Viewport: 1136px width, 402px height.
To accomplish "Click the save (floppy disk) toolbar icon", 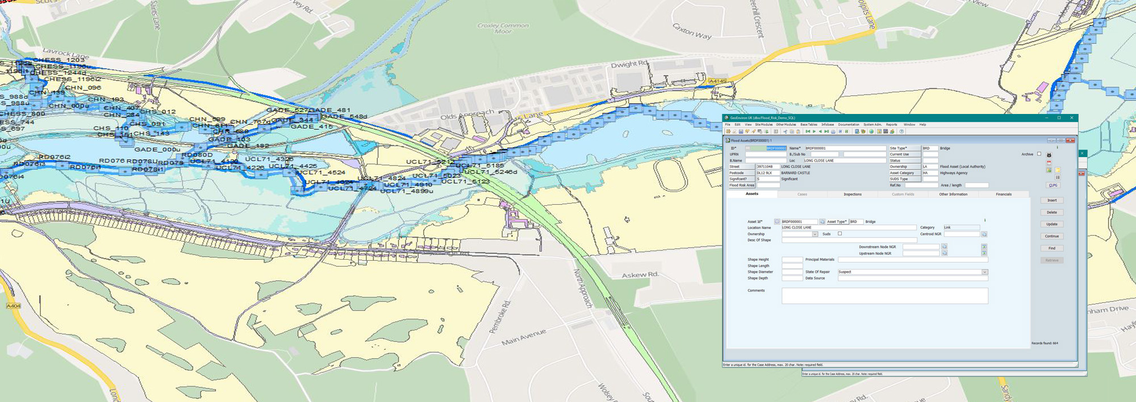I will point(741,132).
